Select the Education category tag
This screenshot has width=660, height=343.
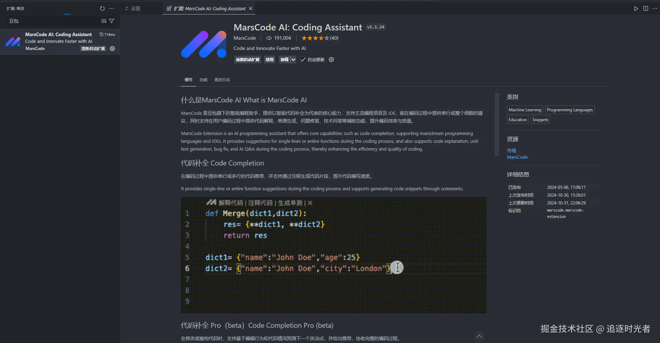click(518, 120)
